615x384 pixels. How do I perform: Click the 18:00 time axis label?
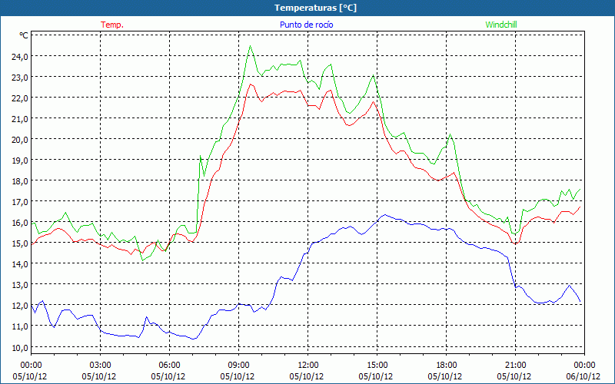(446, 366)
